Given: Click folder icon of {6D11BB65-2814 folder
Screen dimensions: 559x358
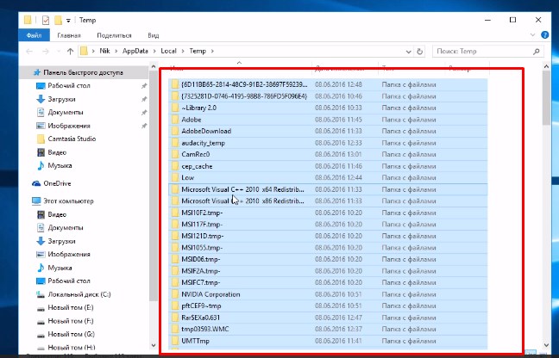Looking at the screenshot, I should click(x=174, y=84).
